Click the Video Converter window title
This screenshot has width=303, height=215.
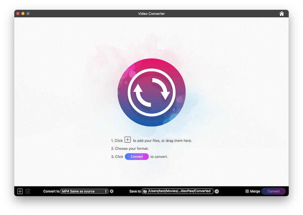(x=151, y=14)
